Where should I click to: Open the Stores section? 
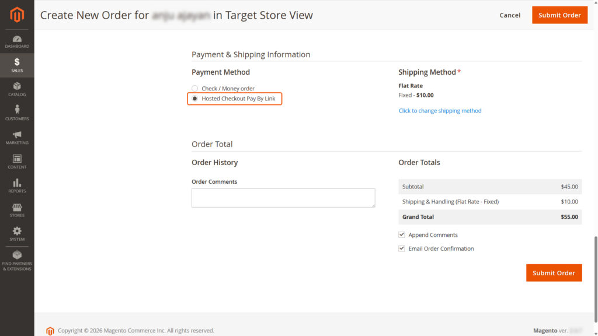coord(17,209)
